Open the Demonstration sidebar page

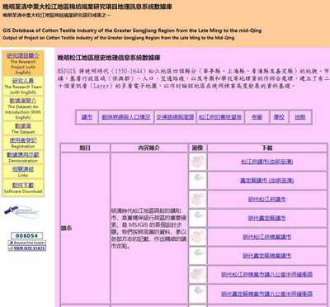click(x=23, y=154)
